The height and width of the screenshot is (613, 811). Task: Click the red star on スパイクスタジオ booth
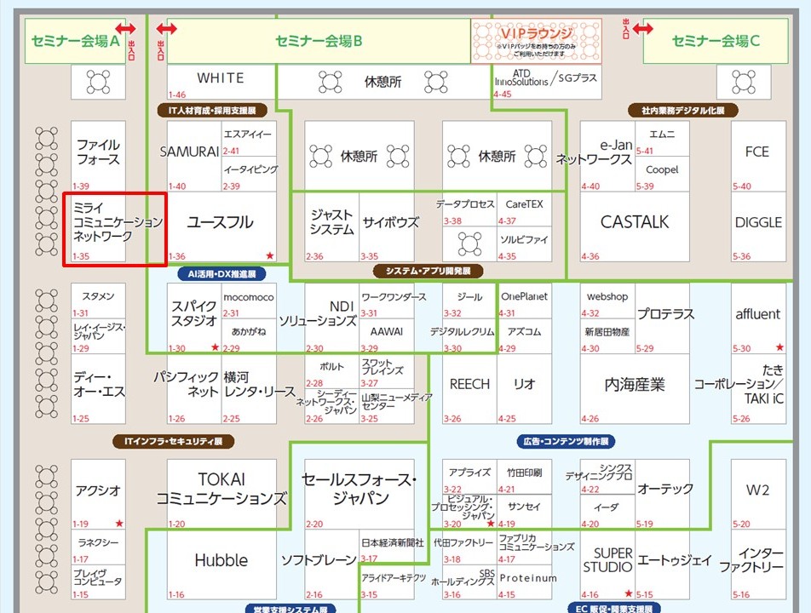(216, 347)
